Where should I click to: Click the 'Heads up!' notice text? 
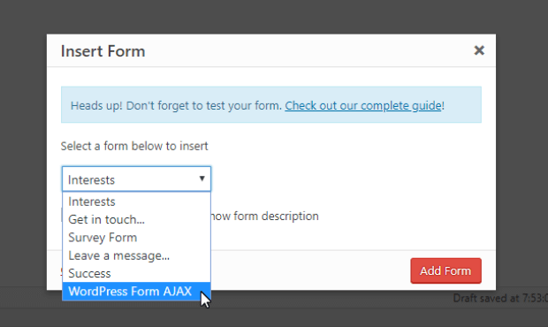(96, 105)
